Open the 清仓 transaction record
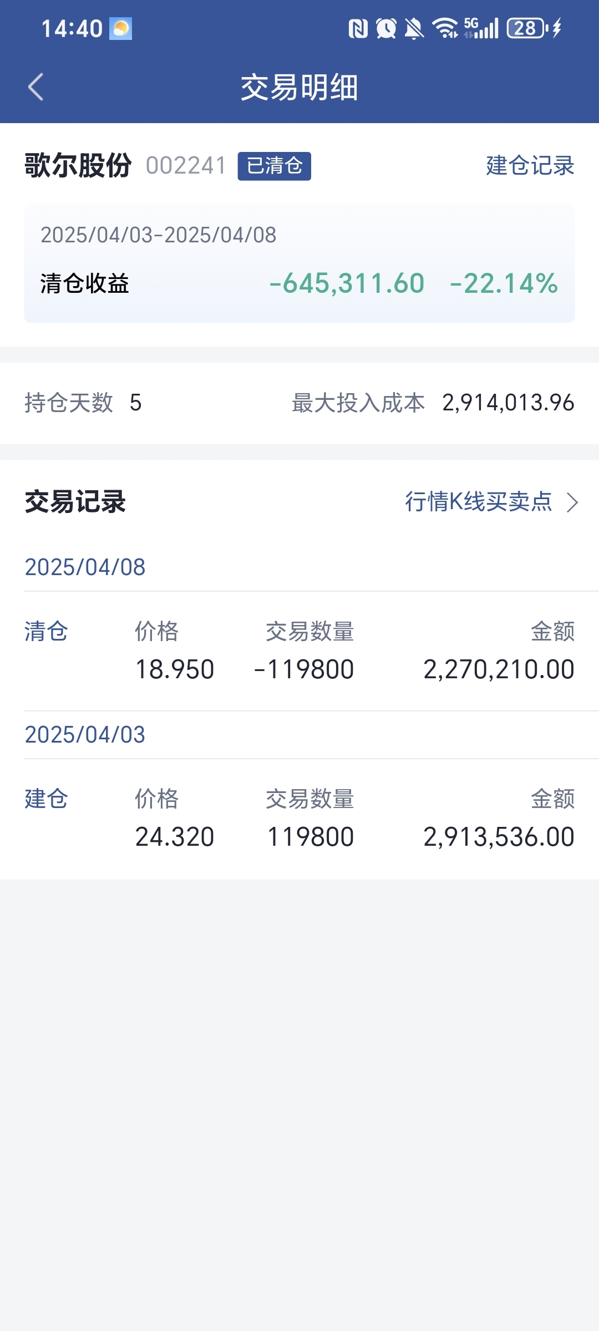This screenshot has width=599, height=1331. click(x=299, y=651)
